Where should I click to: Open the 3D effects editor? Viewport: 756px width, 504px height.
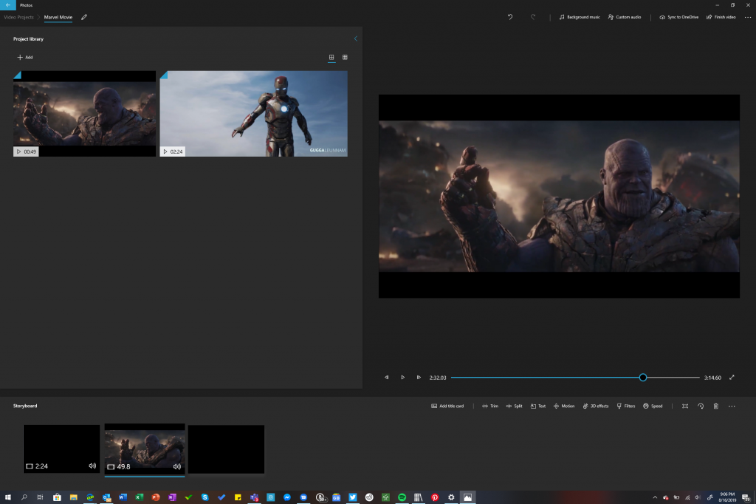(x=595, y=406)
